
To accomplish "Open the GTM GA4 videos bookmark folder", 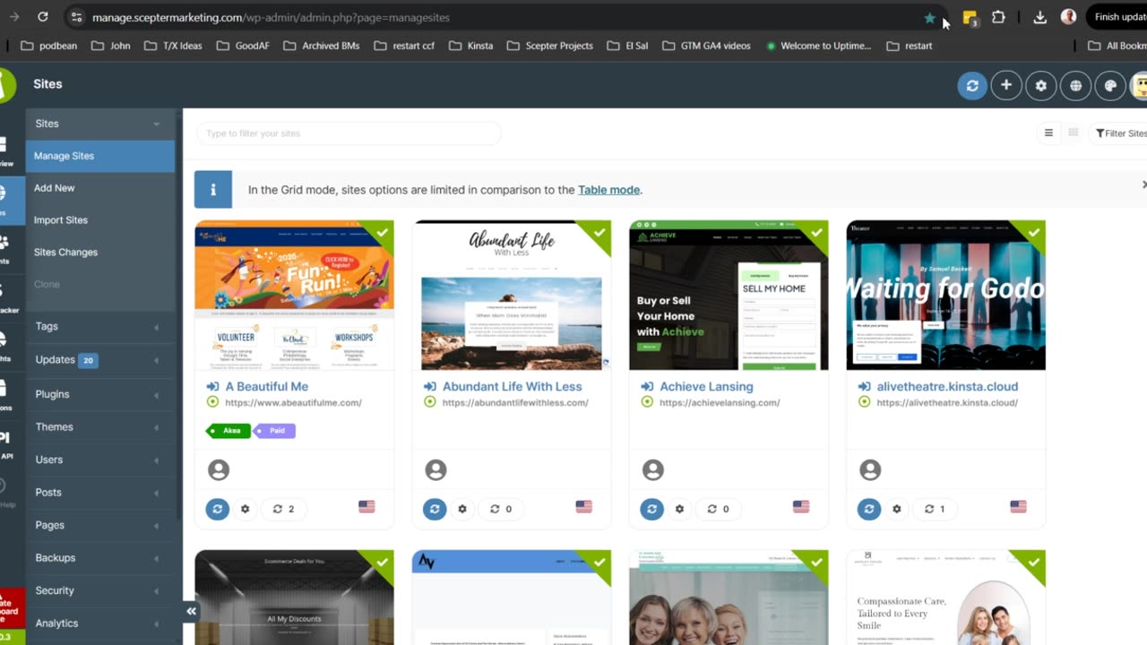I will (707, 46).
